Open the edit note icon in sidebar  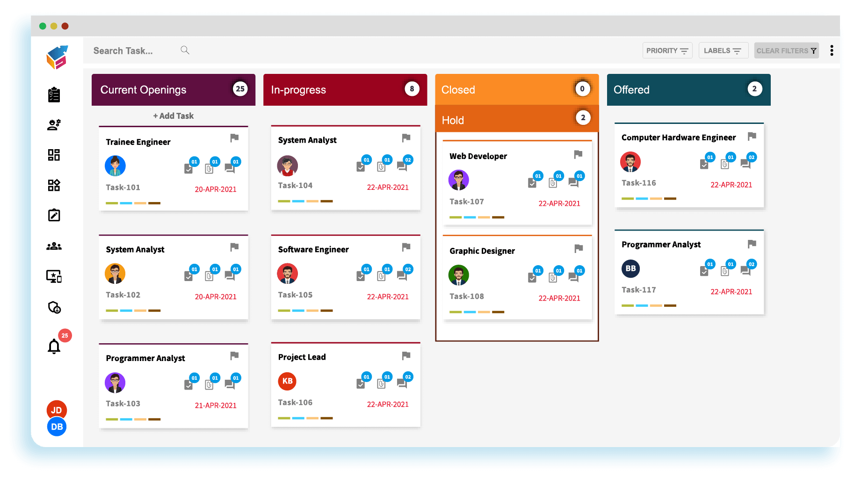(x=54, y=215)
